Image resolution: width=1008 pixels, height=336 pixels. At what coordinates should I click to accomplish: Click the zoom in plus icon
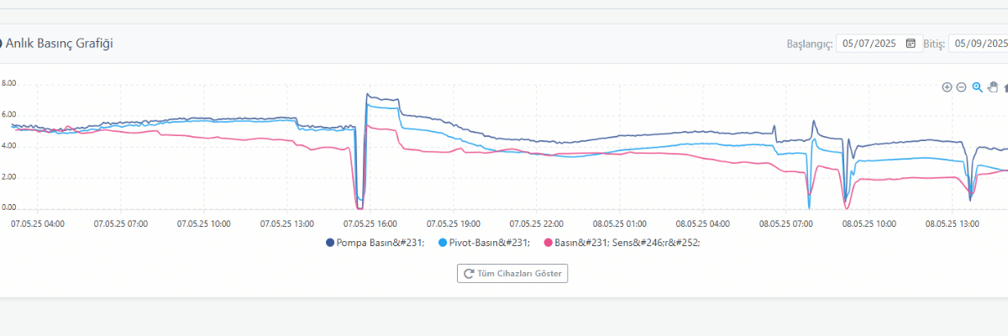[947, 87]
